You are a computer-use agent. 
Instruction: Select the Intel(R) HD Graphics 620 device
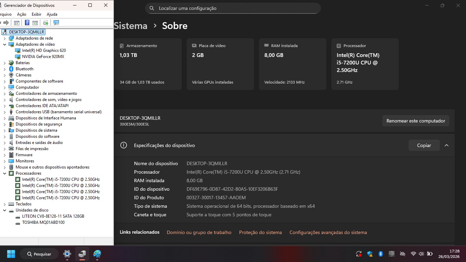tap(44, 50)
